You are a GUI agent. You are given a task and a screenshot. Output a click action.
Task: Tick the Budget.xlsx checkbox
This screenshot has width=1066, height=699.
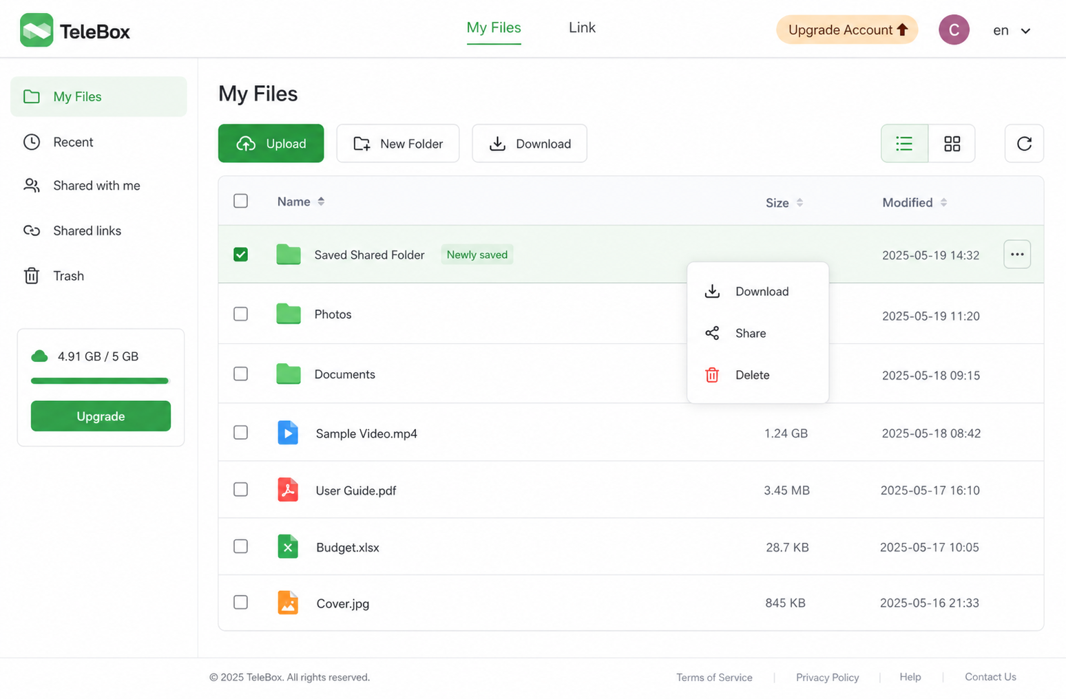click(x=240, y=546)
